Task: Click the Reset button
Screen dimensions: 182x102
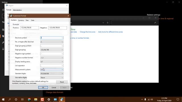Action: (62, 82)
